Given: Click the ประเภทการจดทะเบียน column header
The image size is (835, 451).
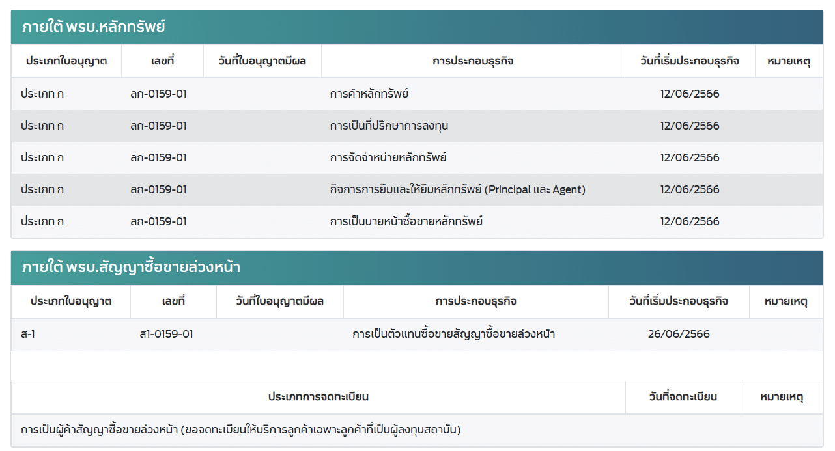Looking at the screenshot, I should [318, 397].
